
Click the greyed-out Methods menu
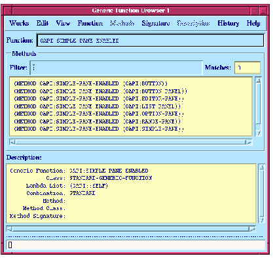122,23
